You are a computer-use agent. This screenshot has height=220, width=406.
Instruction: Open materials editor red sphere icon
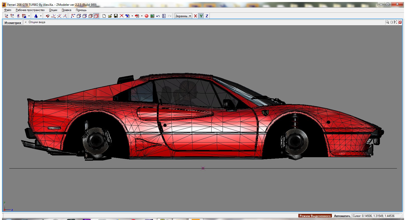(146, 16)
